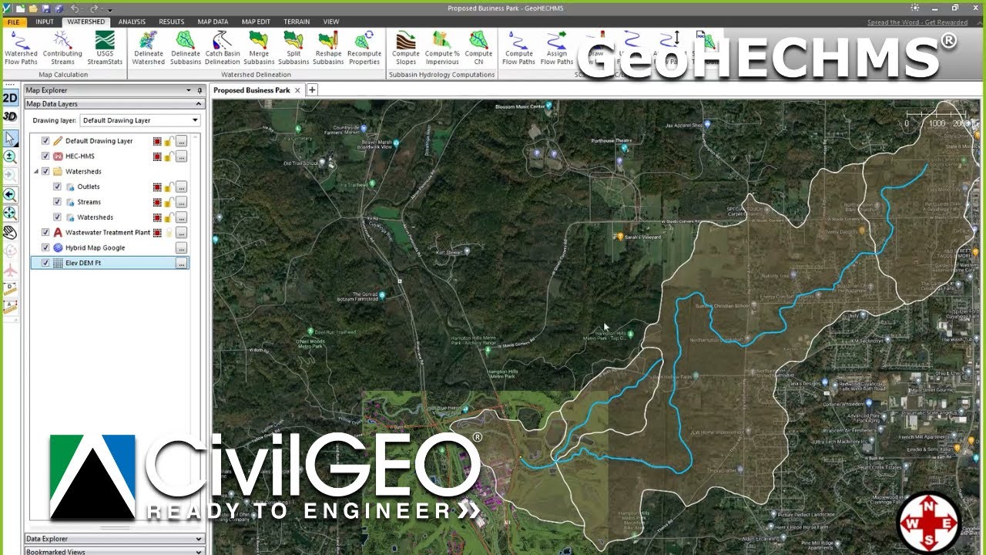986x555 pixels.
Task: Select the measure distance ruler tool
Action: pyautogui.click(x=10, y=289)
